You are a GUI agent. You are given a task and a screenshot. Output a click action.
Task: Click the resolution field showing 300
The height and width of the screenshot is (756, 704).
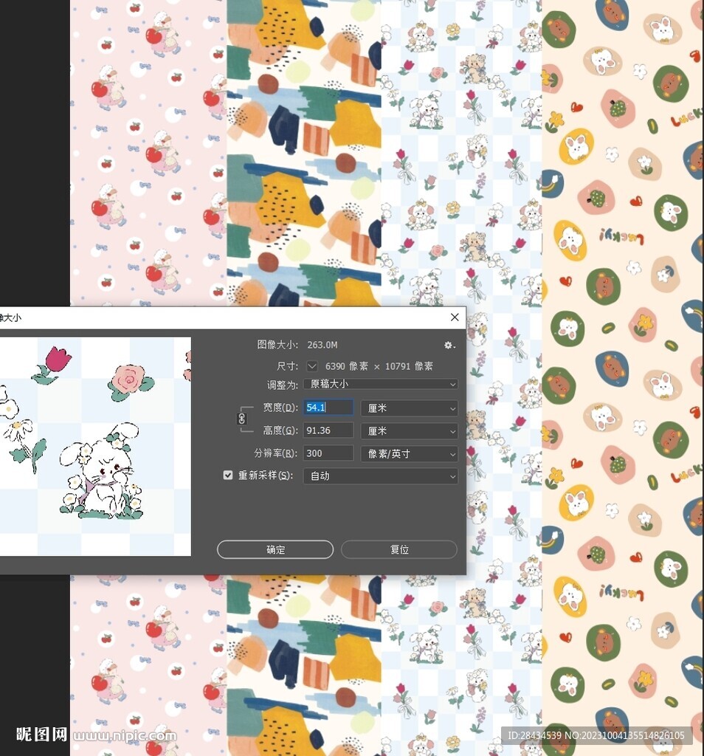(327, 454)
